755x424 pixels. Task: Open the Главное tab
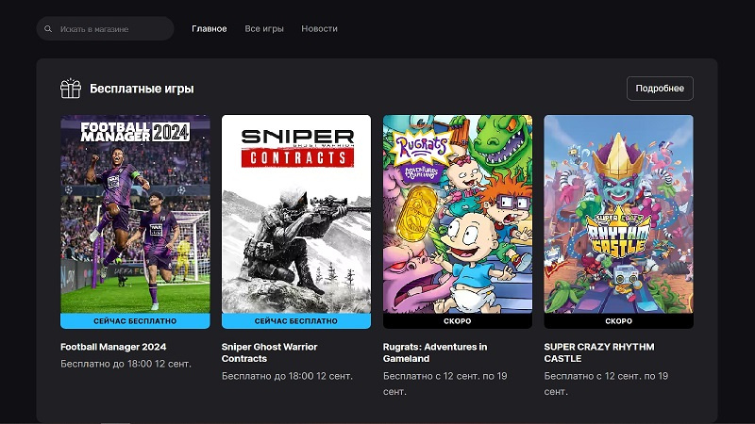pos(209,29)
